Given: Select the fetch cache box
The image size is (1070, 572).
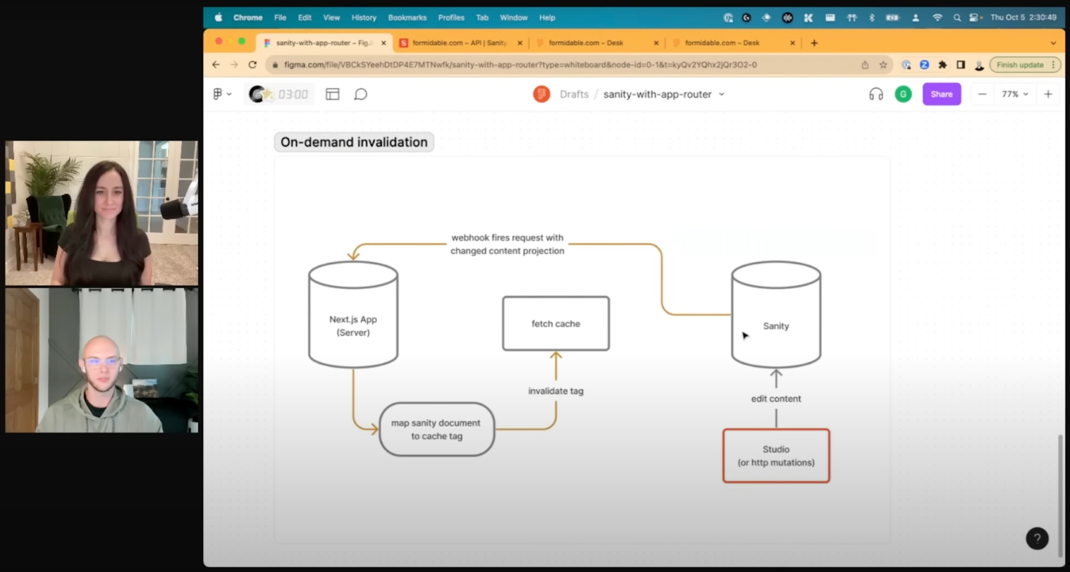Looking at the screenshot, I should pyautogui.click(x=556, y=324).
